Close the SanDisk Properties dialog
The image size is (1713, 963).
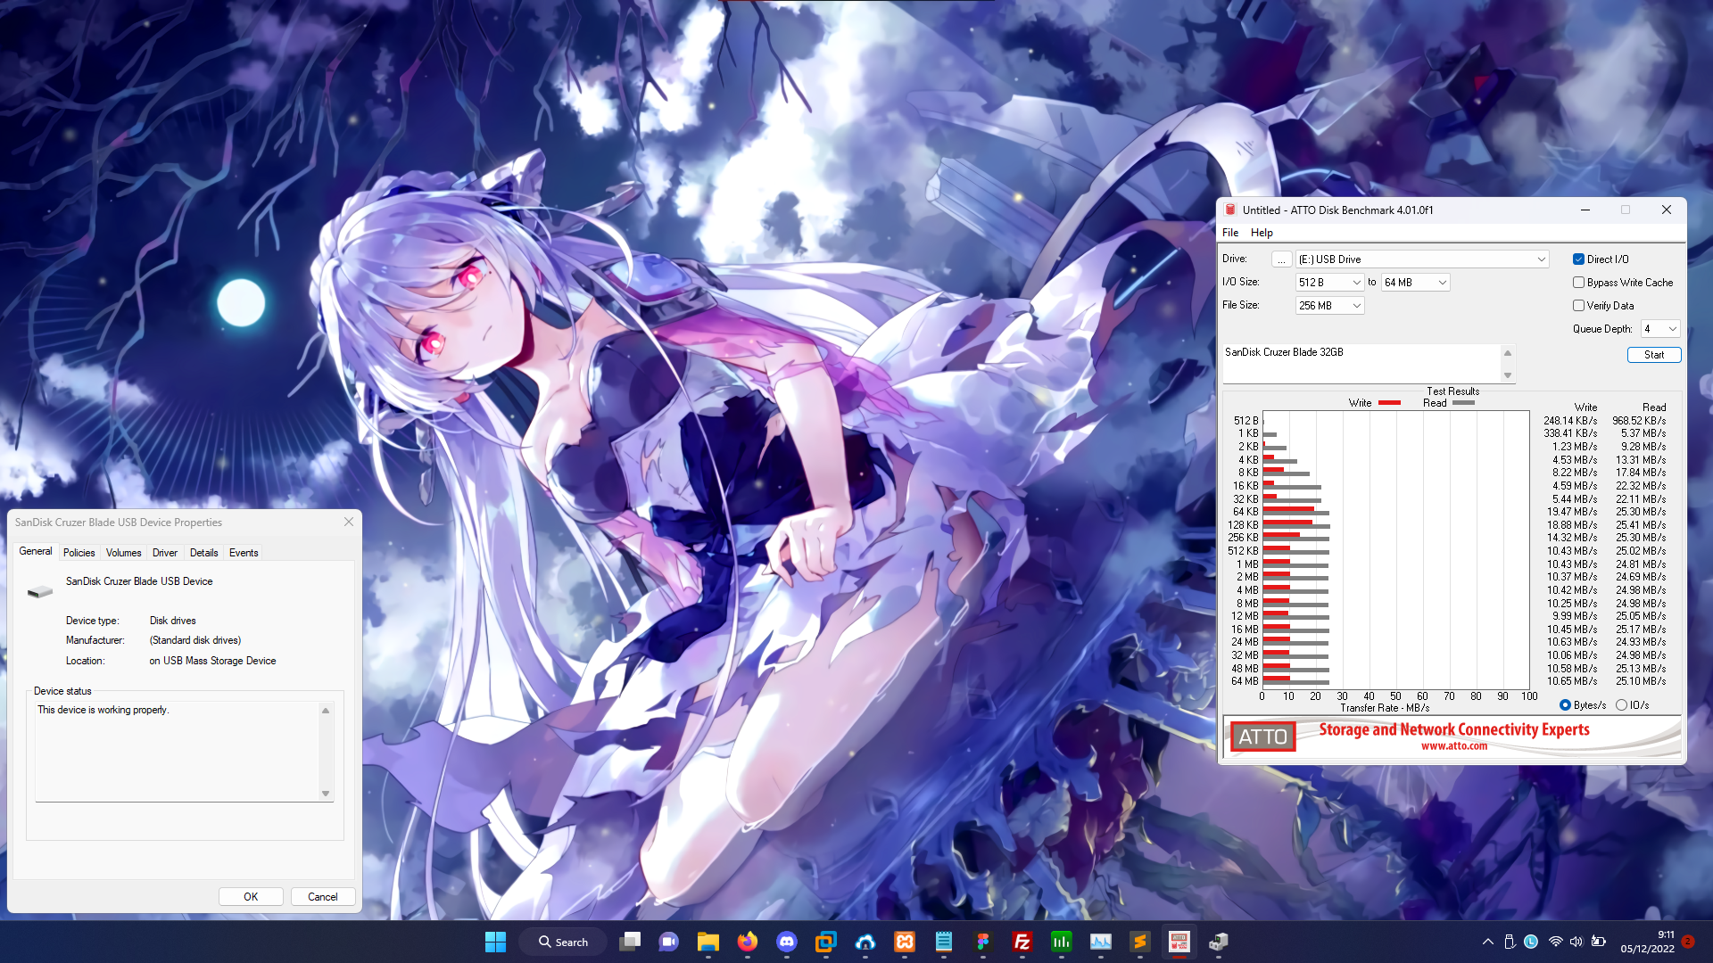(349, 522)
